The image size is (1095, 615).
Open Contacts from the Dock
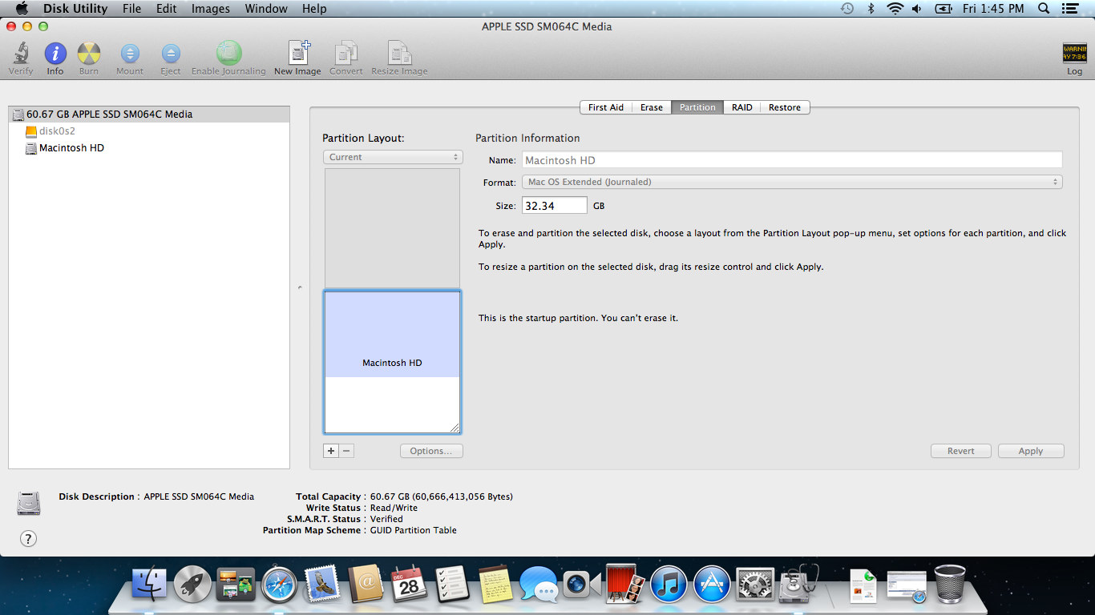click(366, 585)
